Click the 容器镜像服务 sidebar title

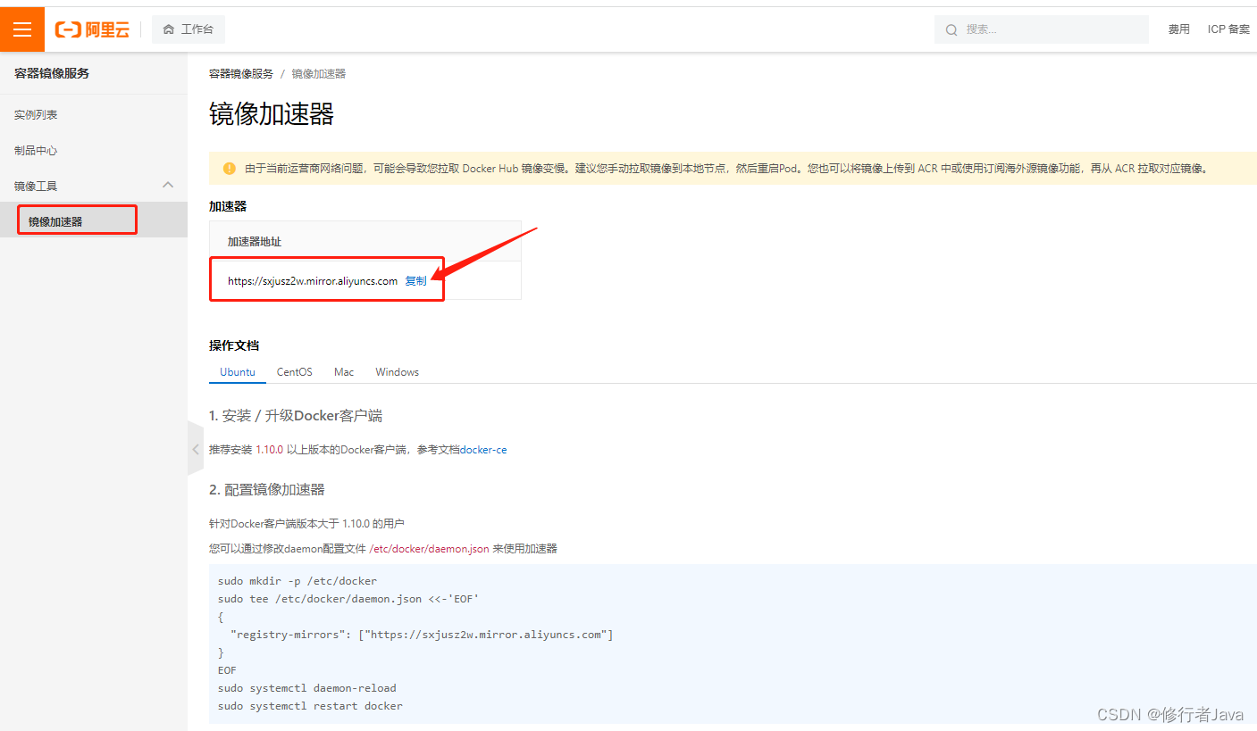coord(52,73)
